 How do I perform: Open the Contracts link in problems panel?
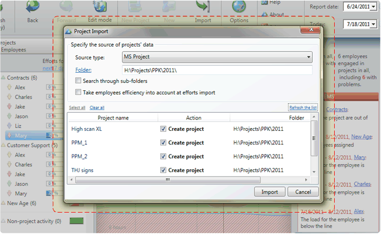pyautogui.click(x=337, y=109)
